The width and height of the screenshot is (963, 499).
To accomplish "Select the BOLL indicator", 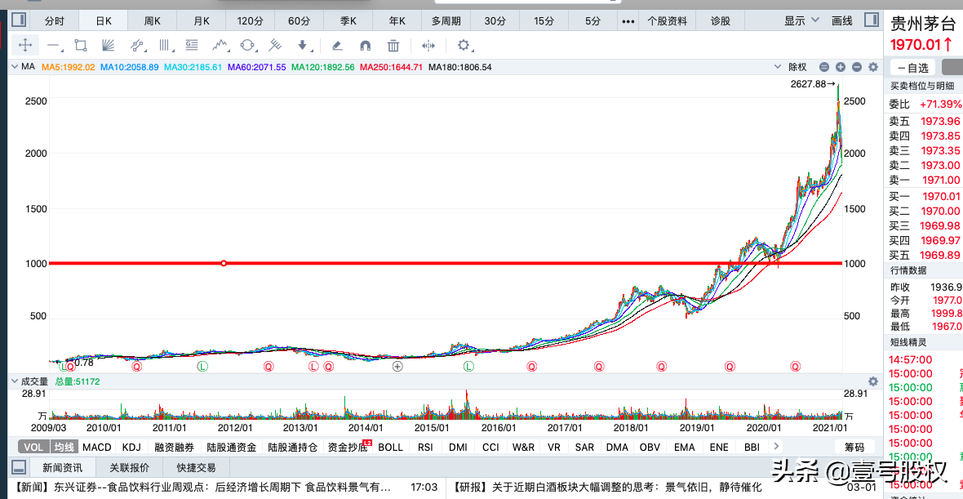I will (391, 447).
